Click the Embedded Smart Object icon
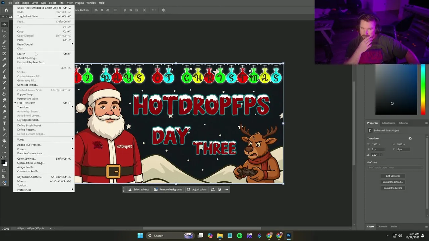This screenshot has width=429, height=241. (x=370, y=130)
